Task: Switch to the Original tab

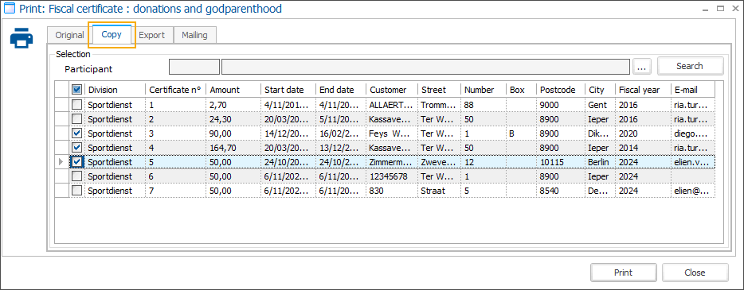Action: click(69, 35)
